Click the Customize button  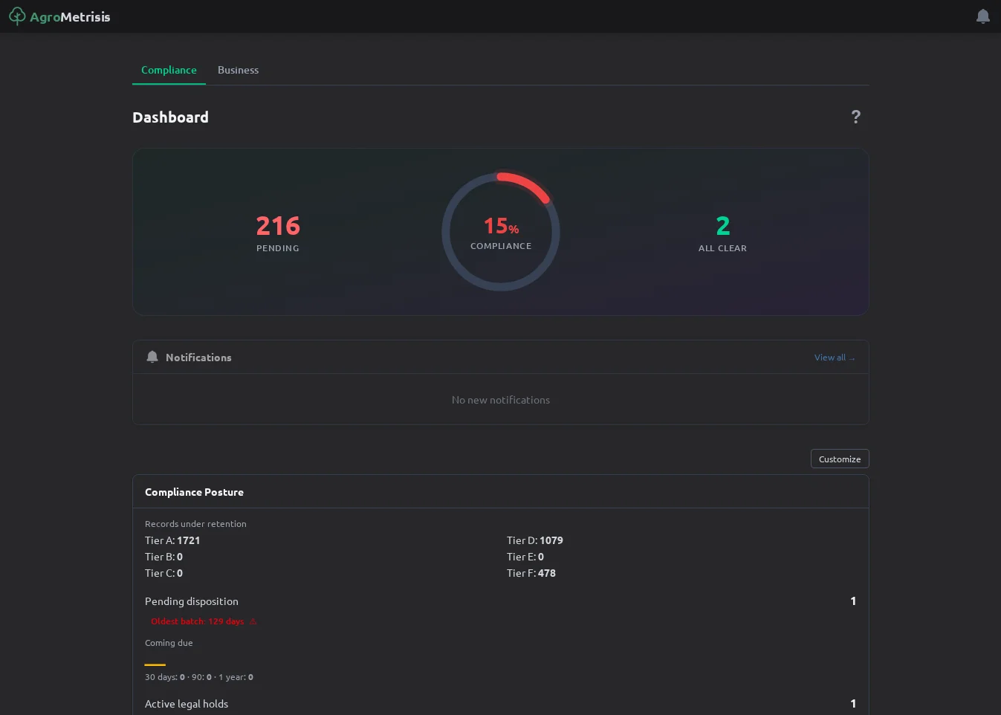point(840,459)
